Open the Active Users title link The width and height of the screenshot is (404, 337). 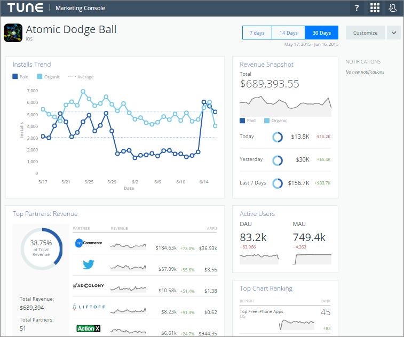(x=257, y=214)
